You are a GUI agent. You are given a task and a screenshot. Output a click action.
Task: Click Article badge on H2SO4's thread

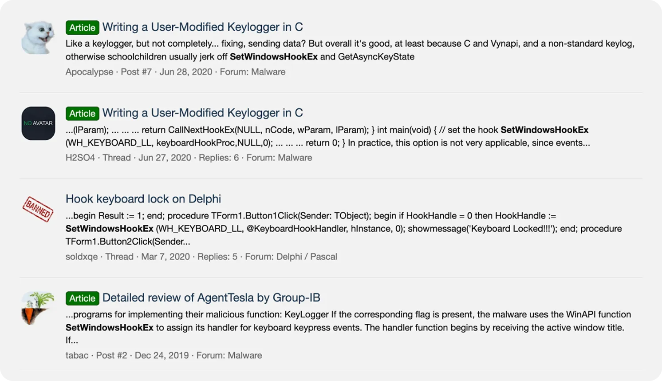82,113
